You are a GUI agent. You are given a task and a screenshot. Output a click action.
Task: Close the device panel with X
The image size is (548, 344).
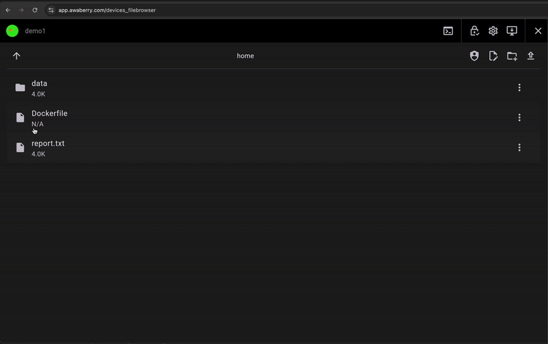pyautogui.click(x=538, y=31)
